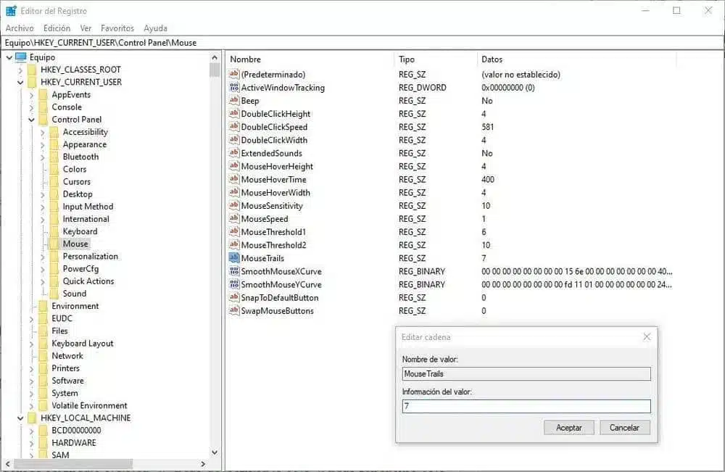Image resolution: width=725 pixels, height=472 pixels.
Task: Collapse the Control Panel tree node
Action: pos(31,120)
